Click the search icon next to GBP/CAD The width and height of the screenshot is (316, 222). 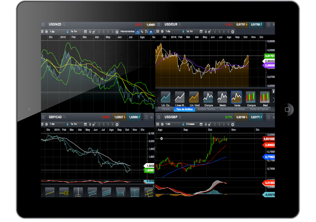(65, 117)
